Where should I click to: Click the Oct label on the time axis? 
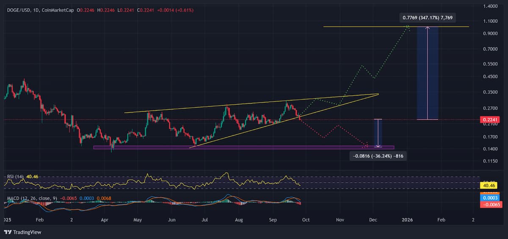pyautogui.click(x=306, y=220)
